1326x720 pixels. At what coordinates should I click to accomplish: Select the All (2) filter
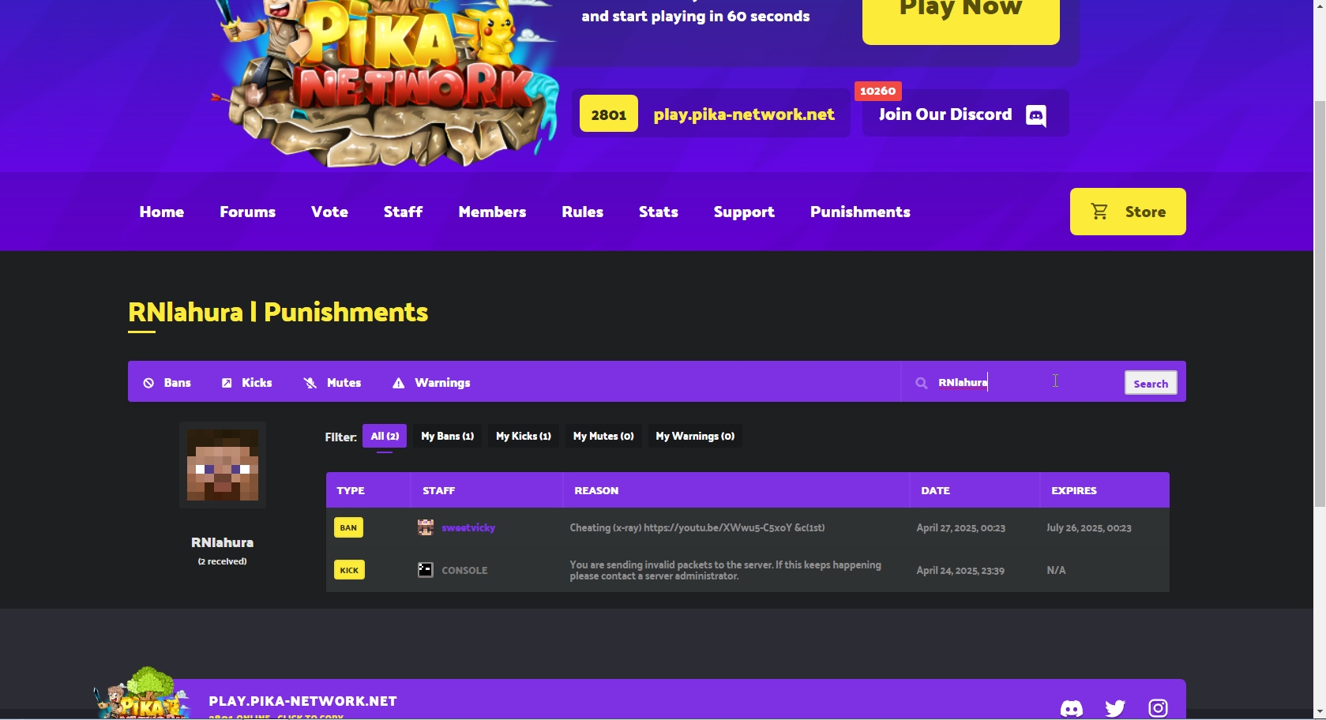385,436
